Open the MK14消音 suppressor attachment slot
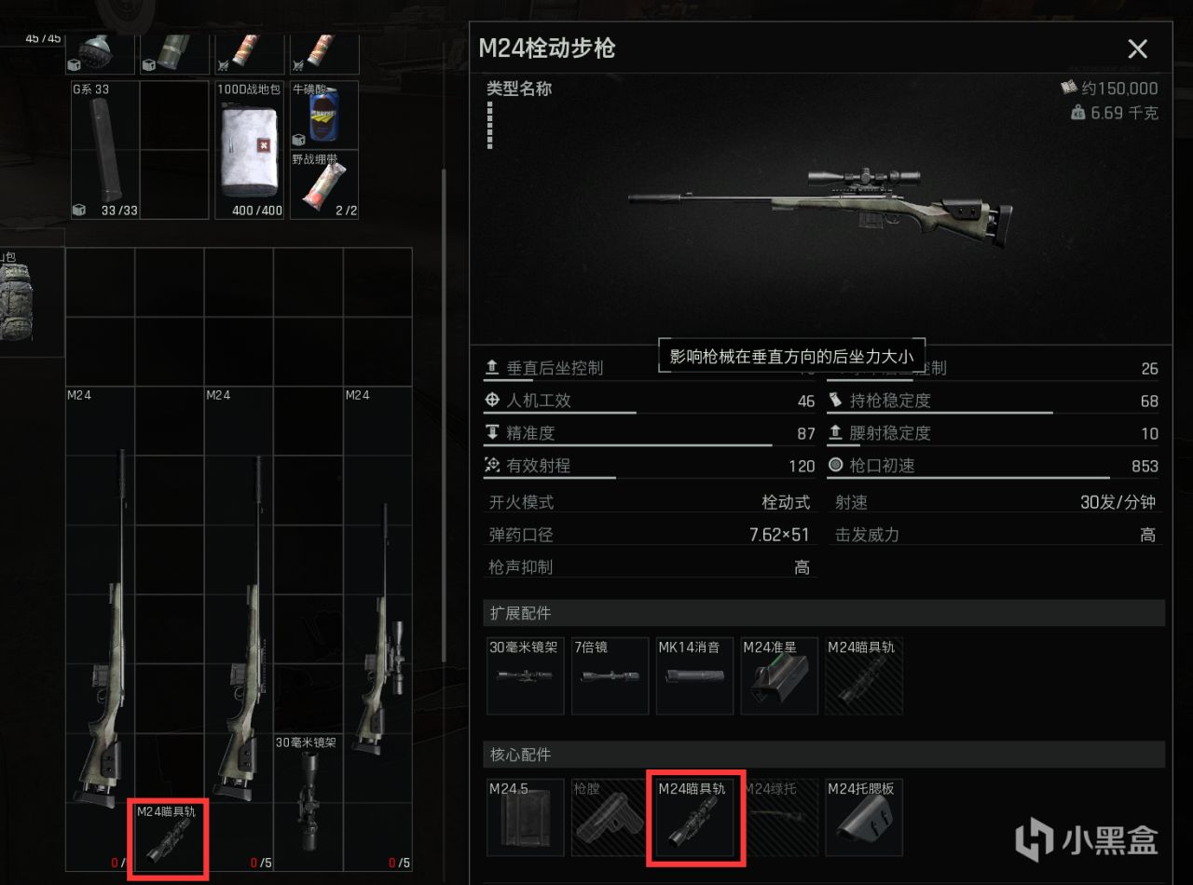Screen dimensions: 1193x885 [x=694, y=675]
